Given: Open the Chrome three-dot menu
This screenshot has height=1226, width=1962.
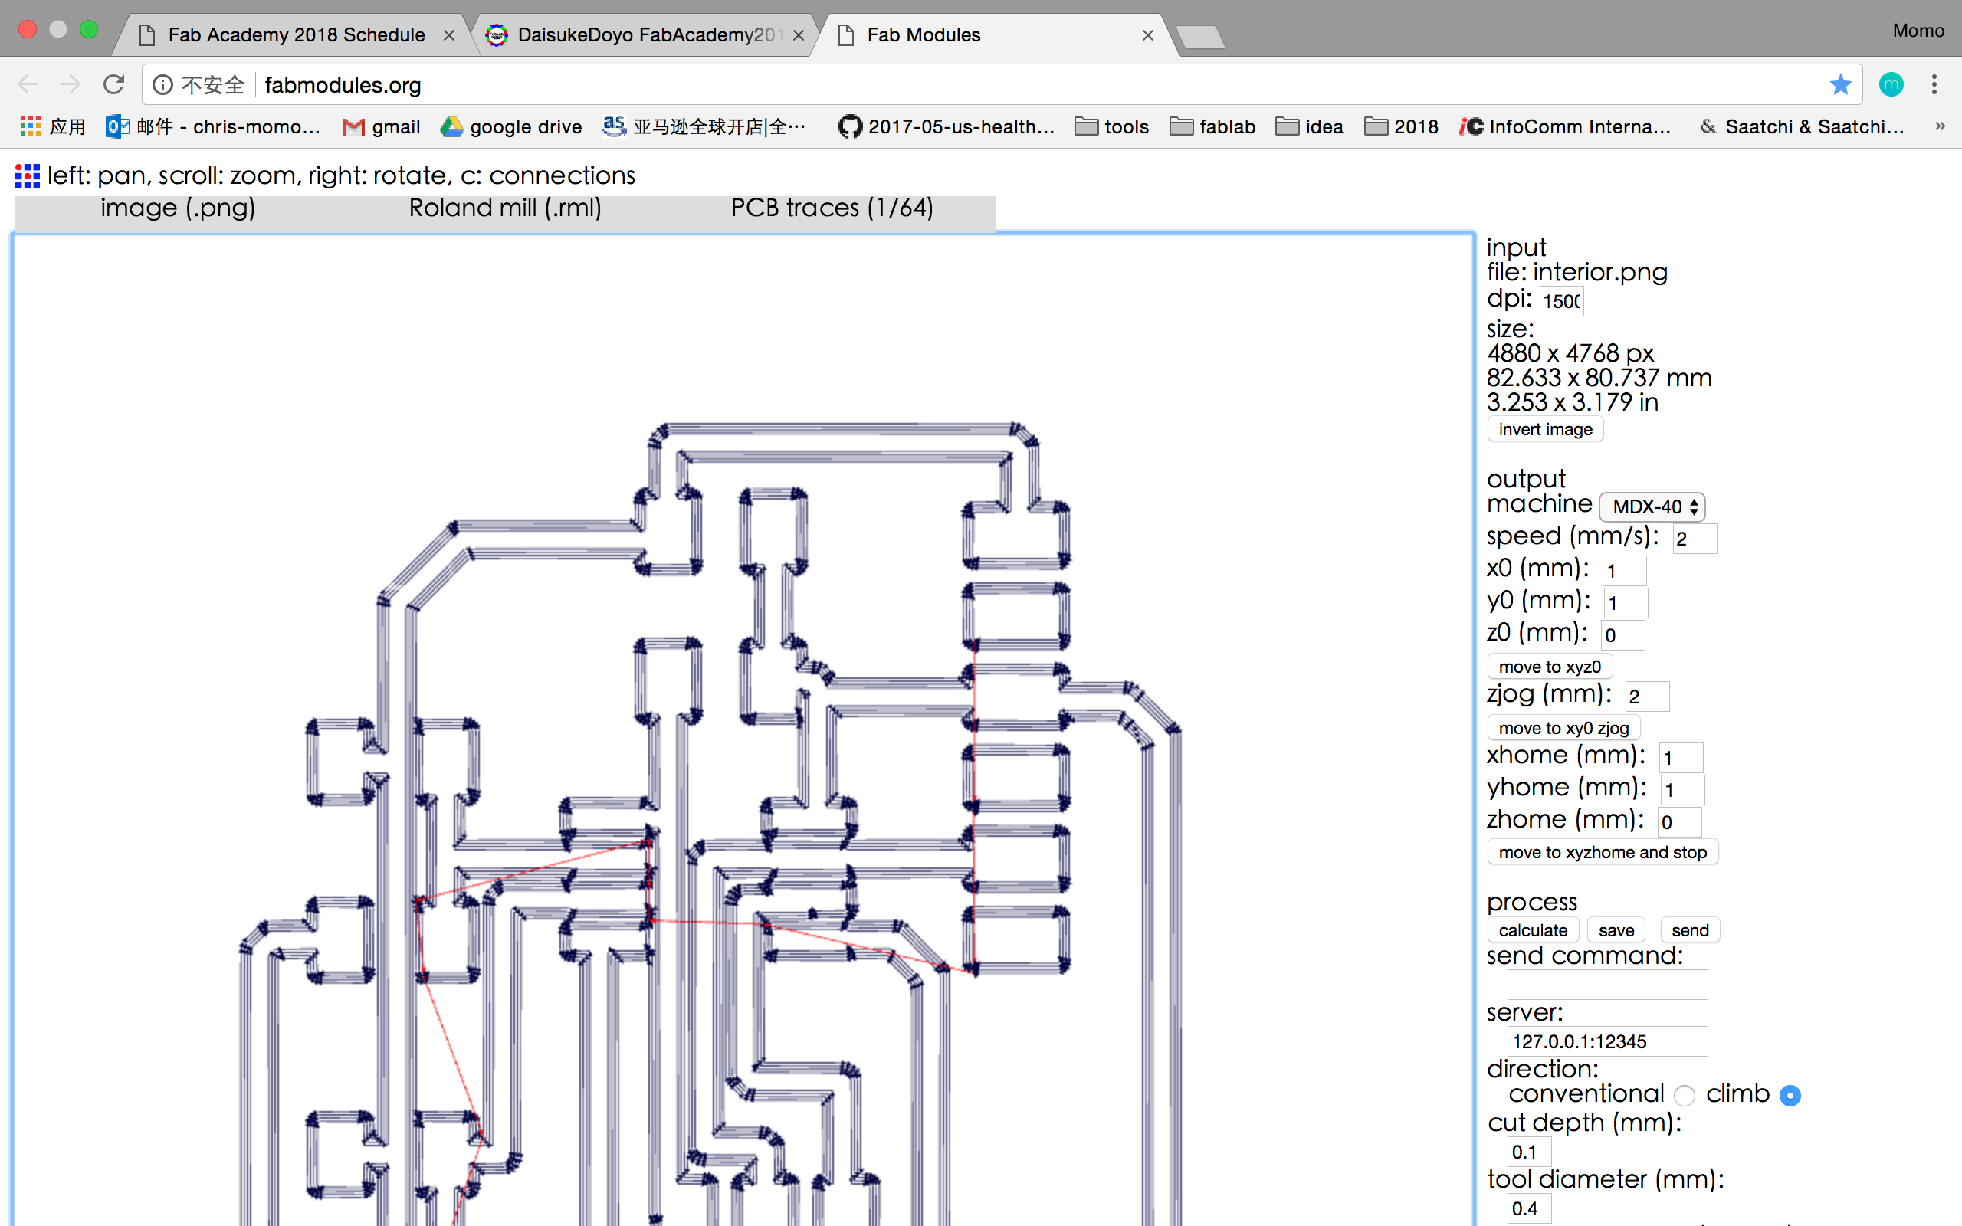Looking at the screenshot, I should pyautogui.click(x=1934, y=84).
